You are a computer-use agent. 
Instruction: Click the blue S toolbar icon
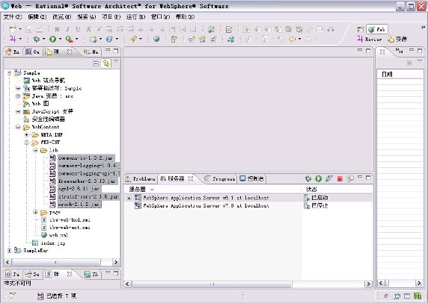tap(109, 40)
